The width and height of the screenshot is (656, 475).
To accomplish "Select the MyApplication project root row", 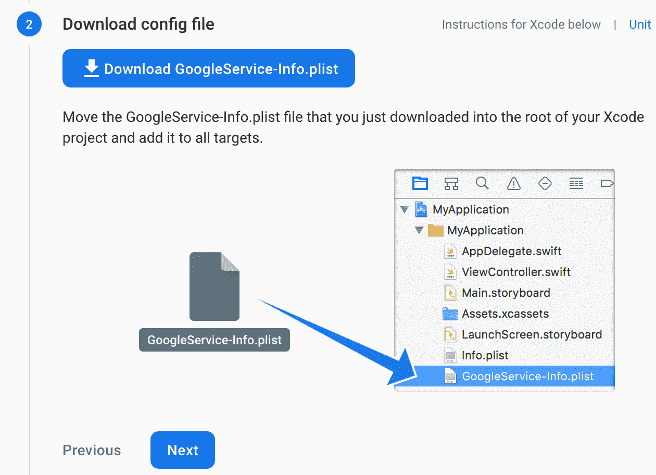I will 504,209.
